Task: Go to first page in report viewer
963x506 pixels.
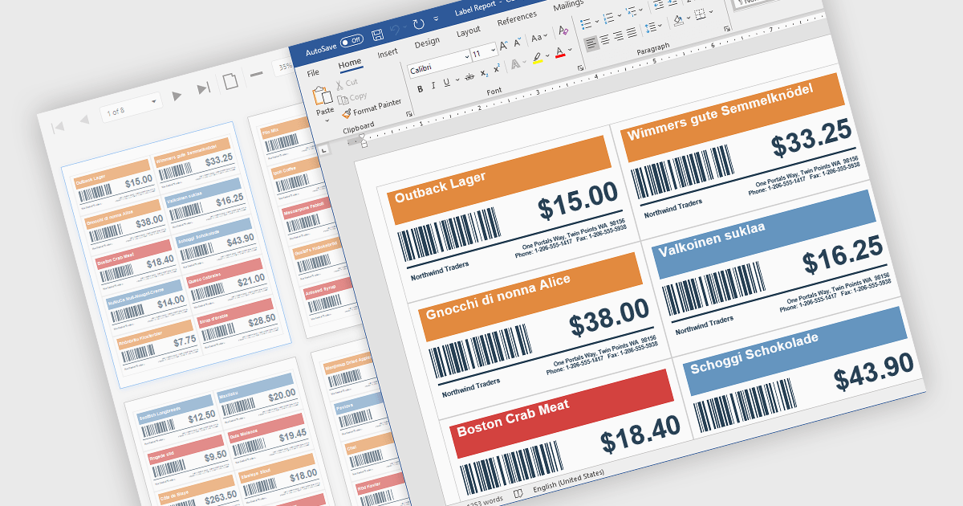Action: pos(58,127)
